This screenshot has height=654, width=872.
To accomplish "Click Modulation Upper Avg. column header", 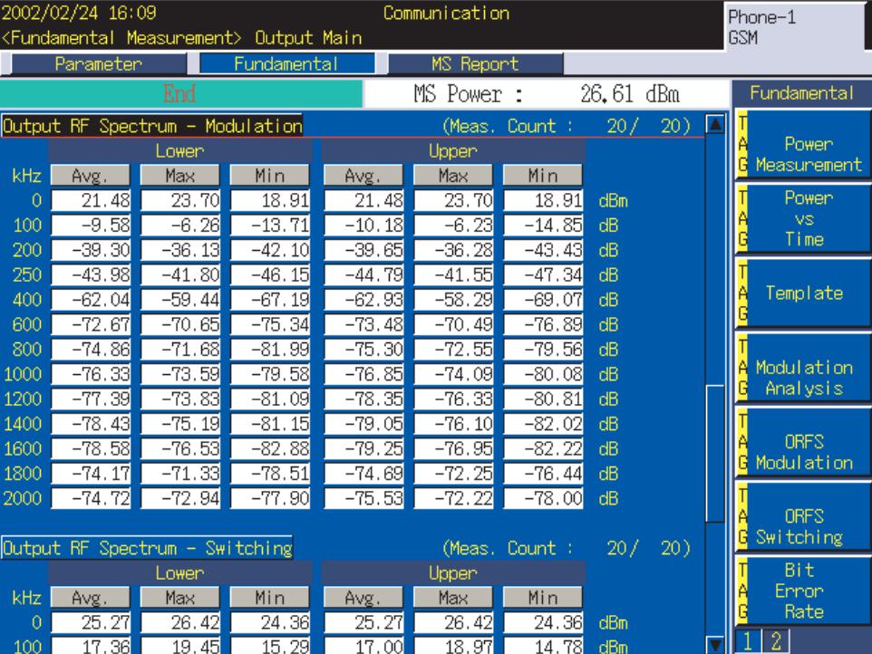I will (363, 176).
